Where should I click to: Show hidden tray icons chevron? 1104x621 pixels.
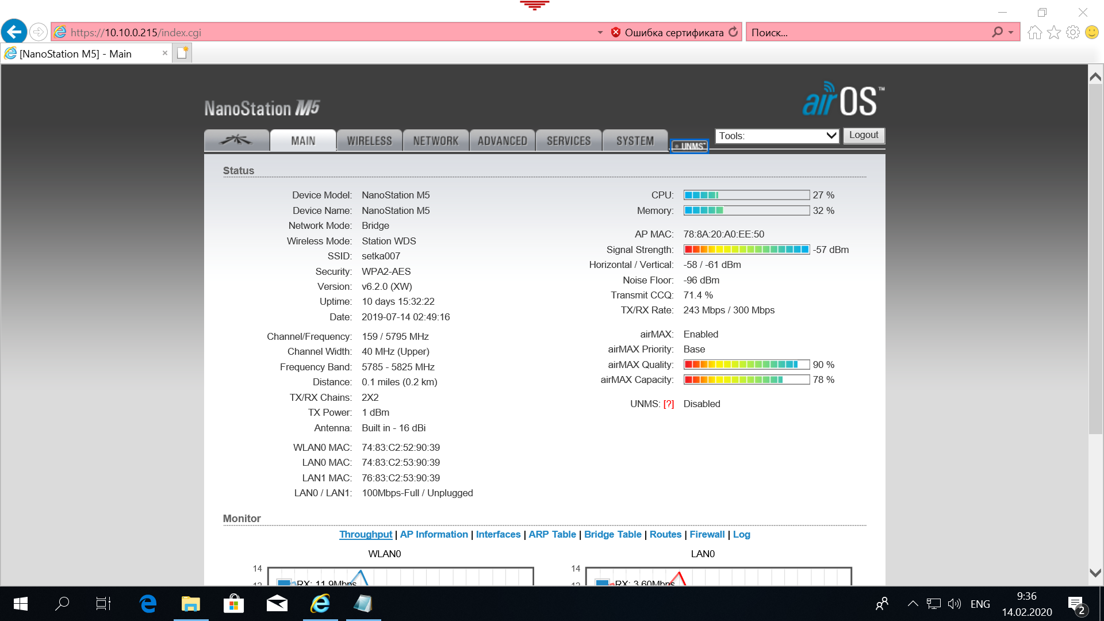[x=913, y=604]
